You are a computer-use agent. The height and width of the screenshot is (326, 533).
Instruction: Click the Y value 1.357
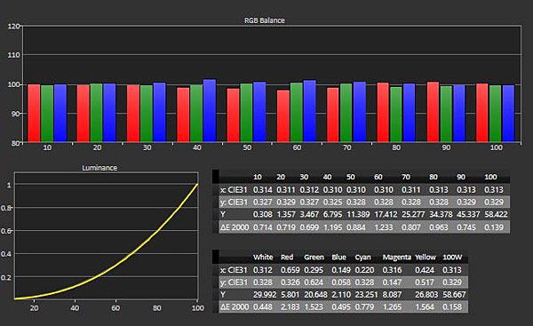tap(286, 214)
